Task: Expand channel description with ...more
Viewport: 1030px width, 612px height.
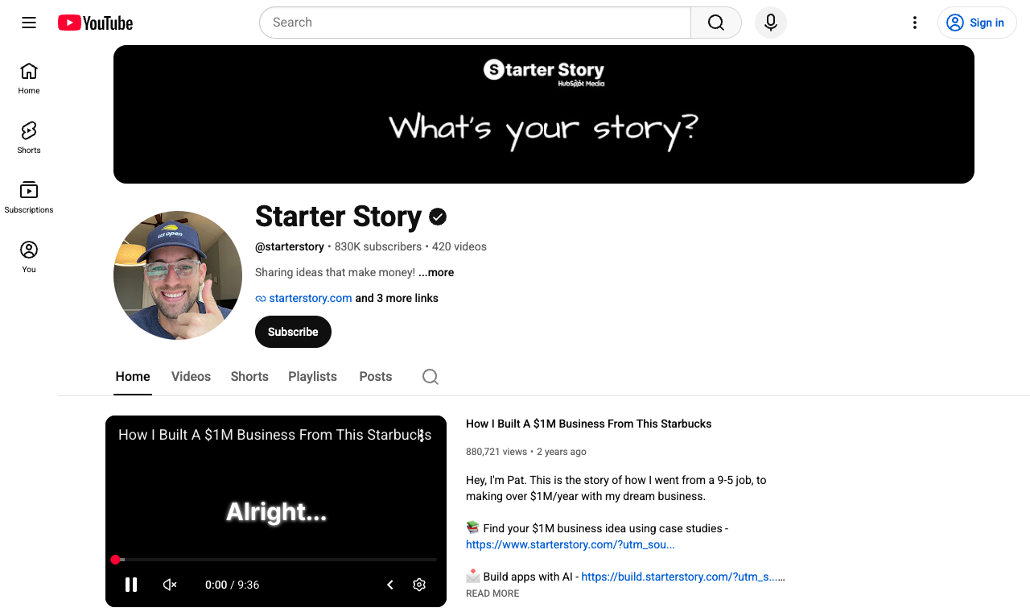Action: [436, 272]
